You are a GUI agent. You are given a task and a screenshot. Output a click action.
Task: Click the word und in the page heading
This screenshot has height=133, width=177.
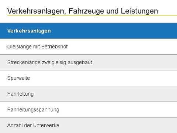pos(112,11)
